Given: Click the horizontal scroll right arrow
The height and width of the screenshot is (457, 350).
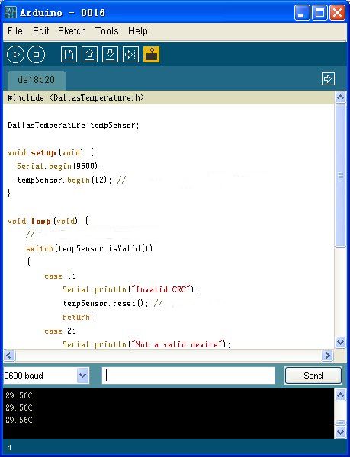Looking at the screenshot, I should 328,355.
